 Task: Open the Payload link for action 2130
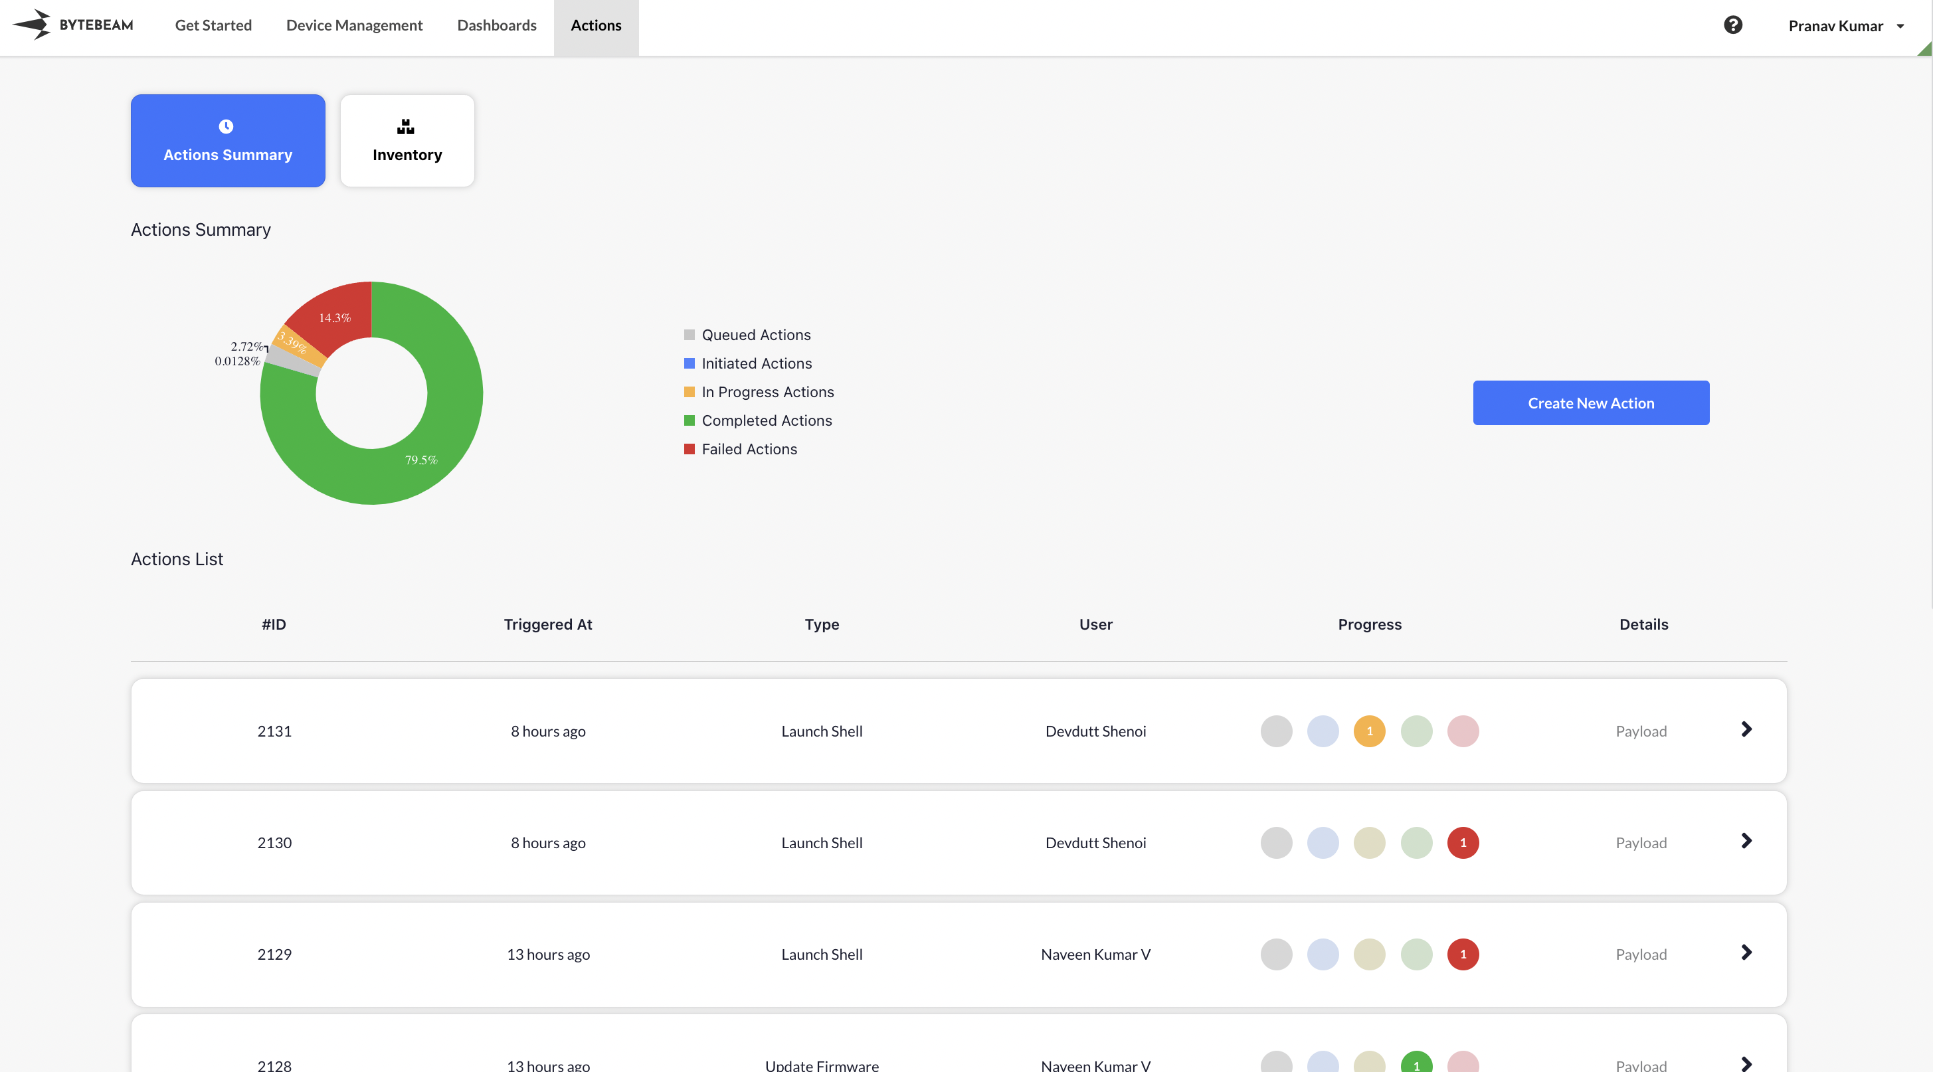(x=1641, y=842)
